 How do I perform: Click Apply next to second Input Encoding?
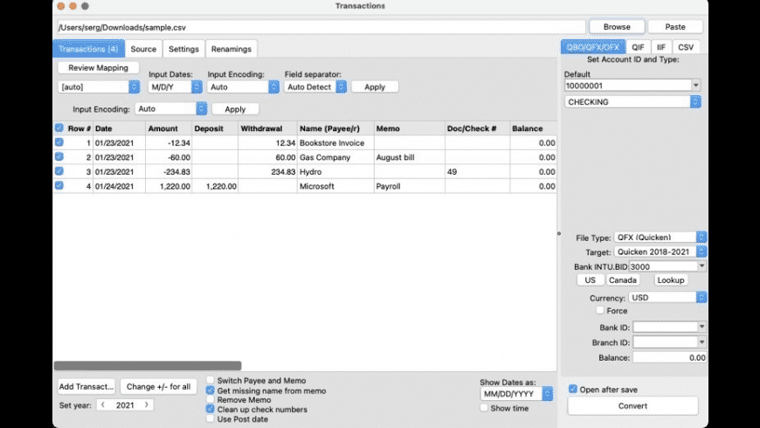pyautogui.click(x=235, y=109)
